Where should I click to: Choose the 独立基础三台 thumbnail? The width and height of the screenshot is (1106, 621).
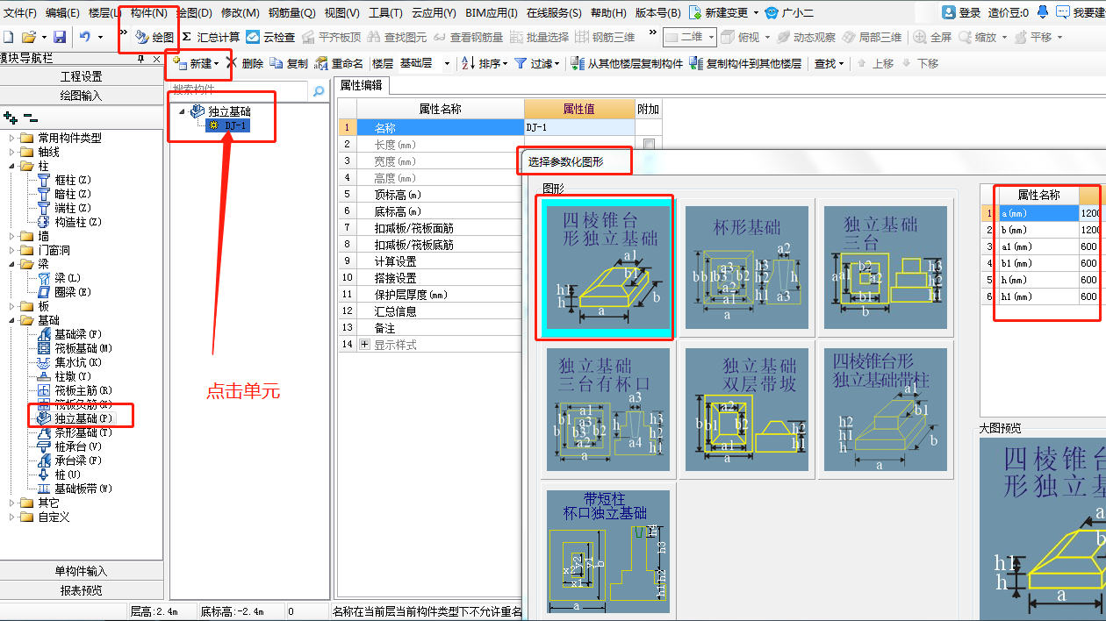coord(886,268)
